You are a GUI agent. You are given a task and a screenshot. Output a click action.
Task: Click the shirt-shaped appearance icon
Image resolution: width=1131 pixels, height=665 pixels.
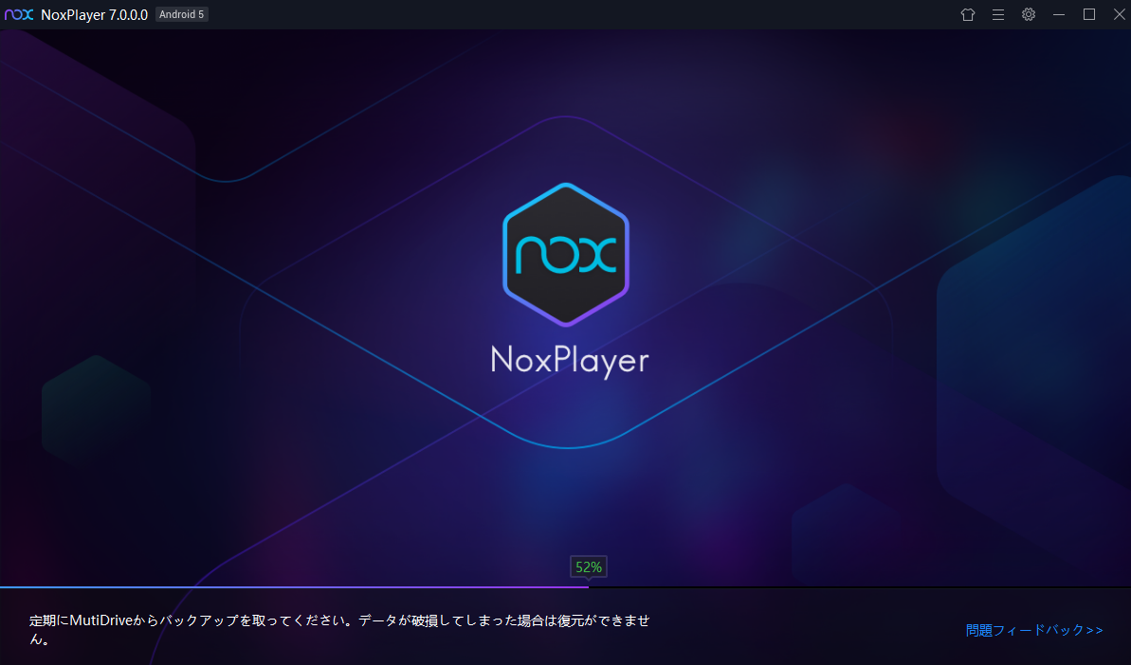[967, 14]
